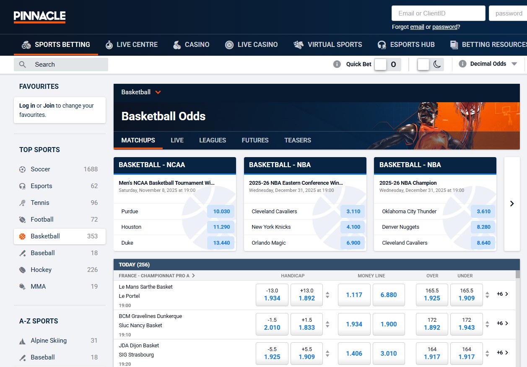The width and height of the screenshot is (527, 367).
Task: Click the info icon next to Decimal Odds
Action: [462, 64]
